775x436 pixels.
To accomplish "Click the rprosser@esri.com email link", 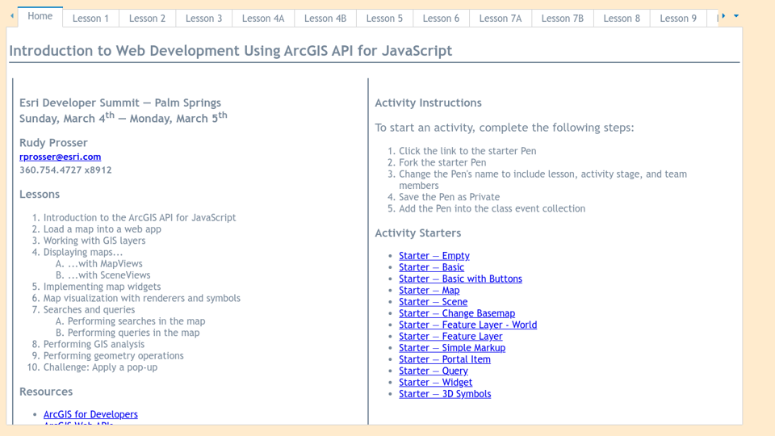I will coord(60,157).
